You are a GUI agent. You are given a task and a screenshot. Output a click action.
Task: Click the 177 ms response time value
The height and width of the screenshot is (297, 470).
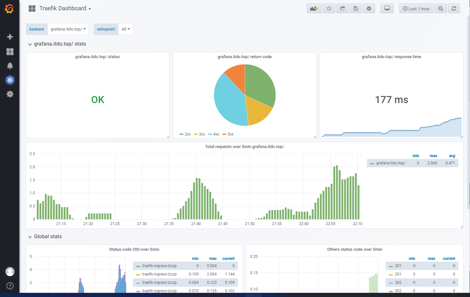click(x=391, y=100)
